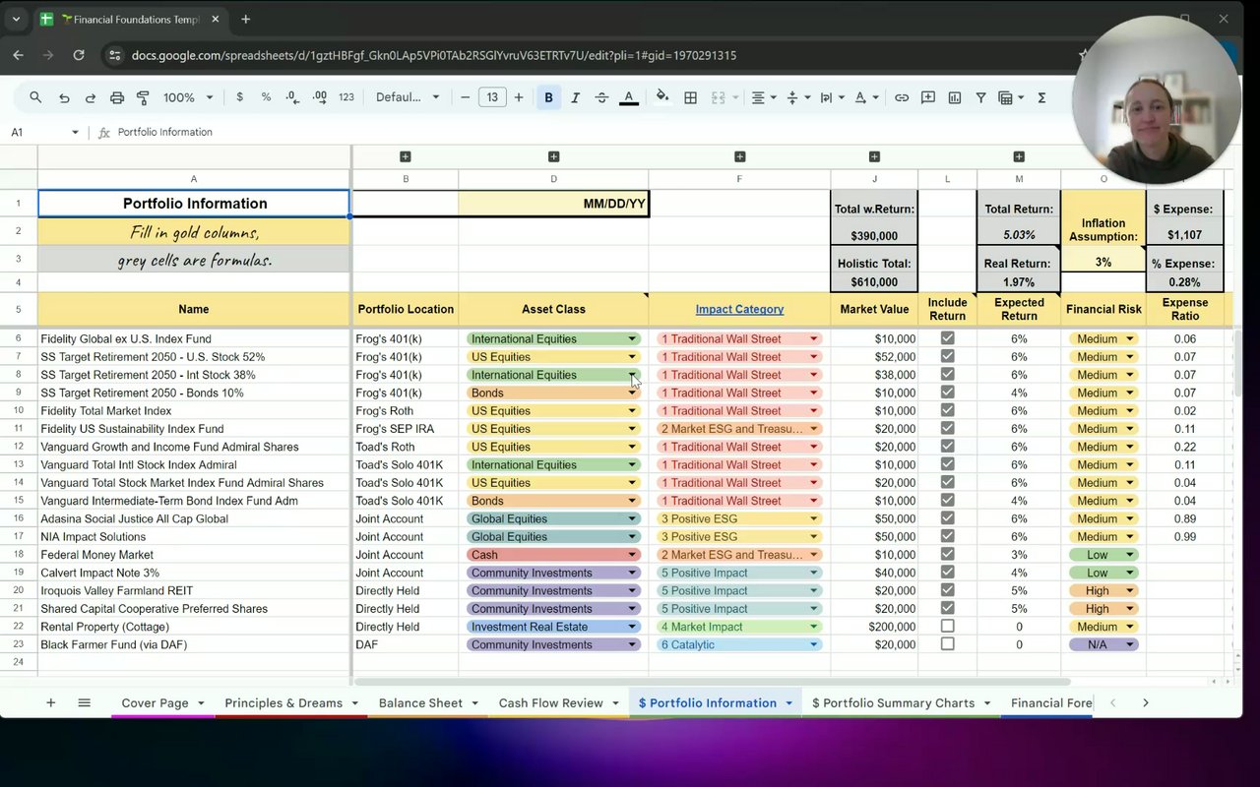1260x787 pixels.
Task: Switch to the Balance Sheet tab
Action: click(420, 703)
